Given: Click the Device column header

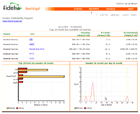Looking at the screenshot, I should pos(7,34).
